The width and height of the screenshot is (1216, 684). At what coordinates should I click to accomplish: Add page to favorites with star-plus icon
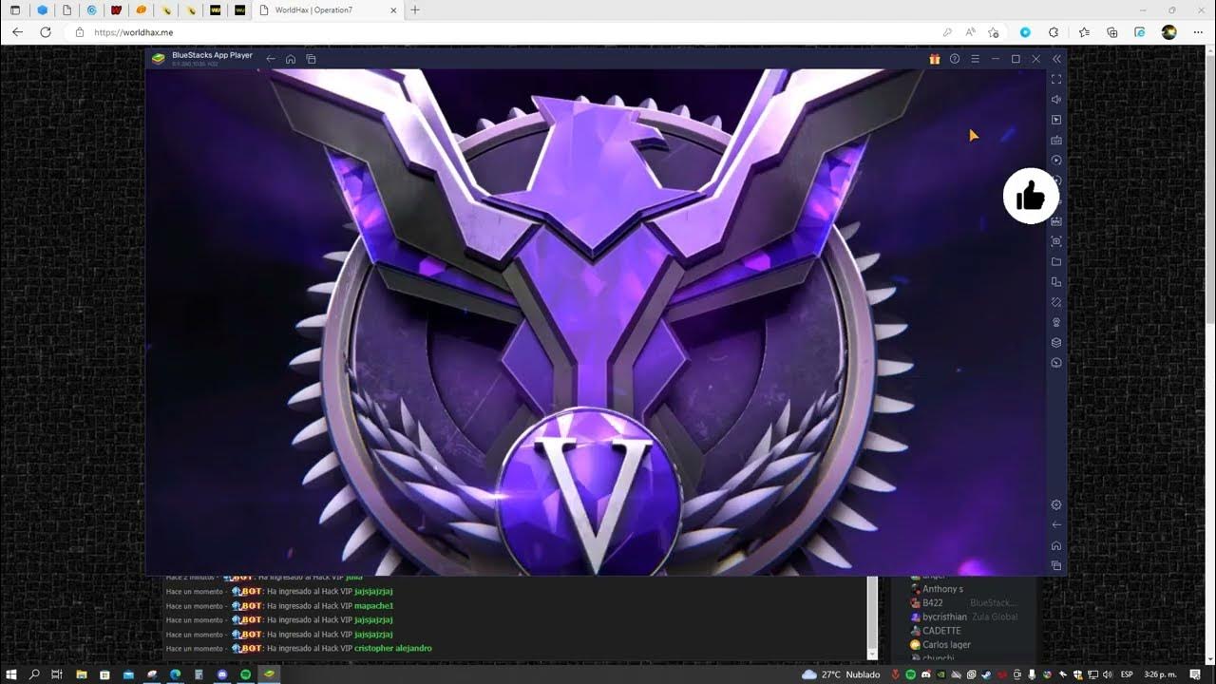click(994, 32)
